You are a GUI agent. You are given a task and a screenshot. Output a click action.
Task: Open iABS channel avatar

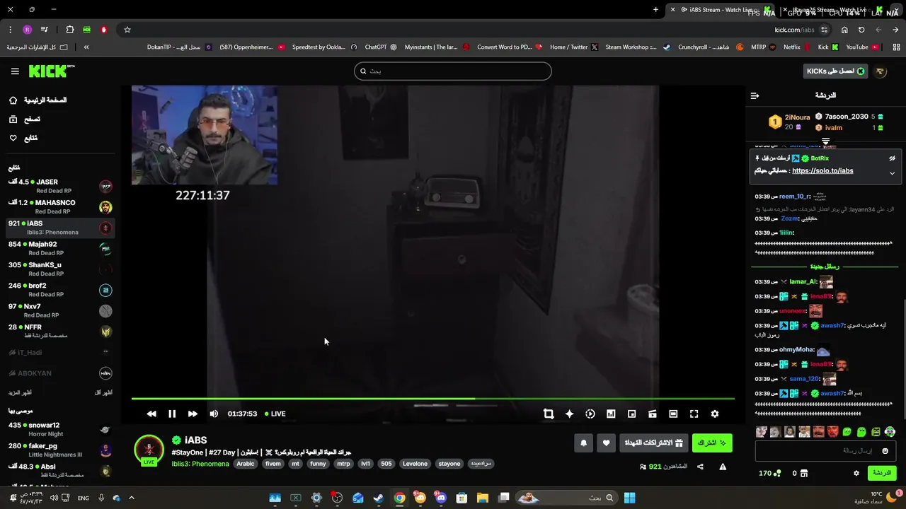click(149, 450)
